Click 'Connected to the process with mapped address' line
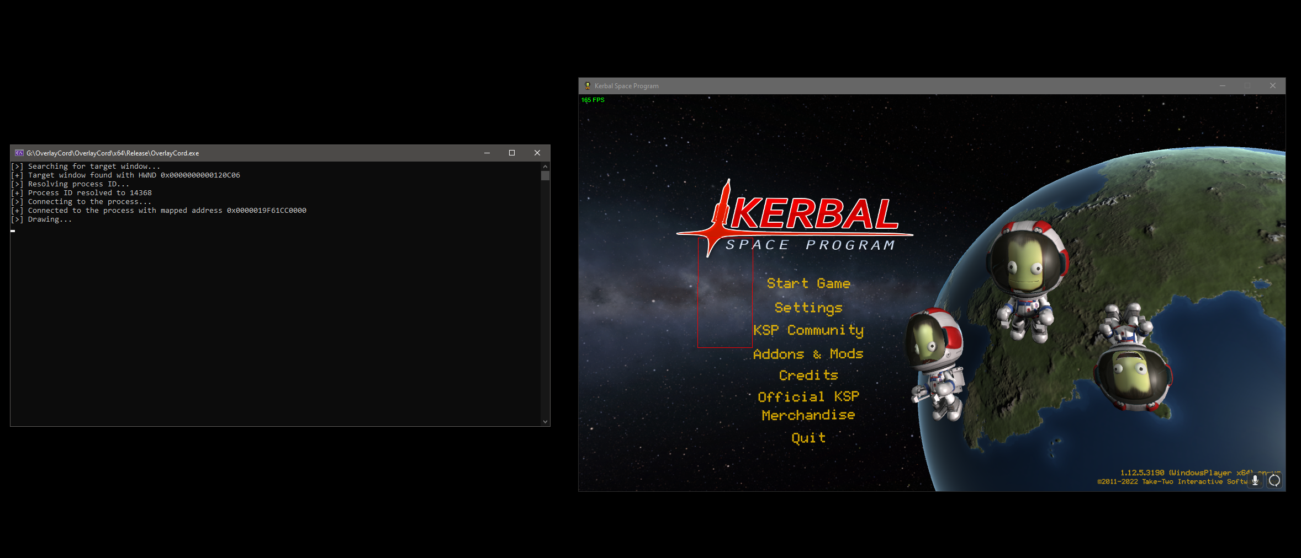The width and height of the screenshot is (1301, 558). tap(158, 211)
